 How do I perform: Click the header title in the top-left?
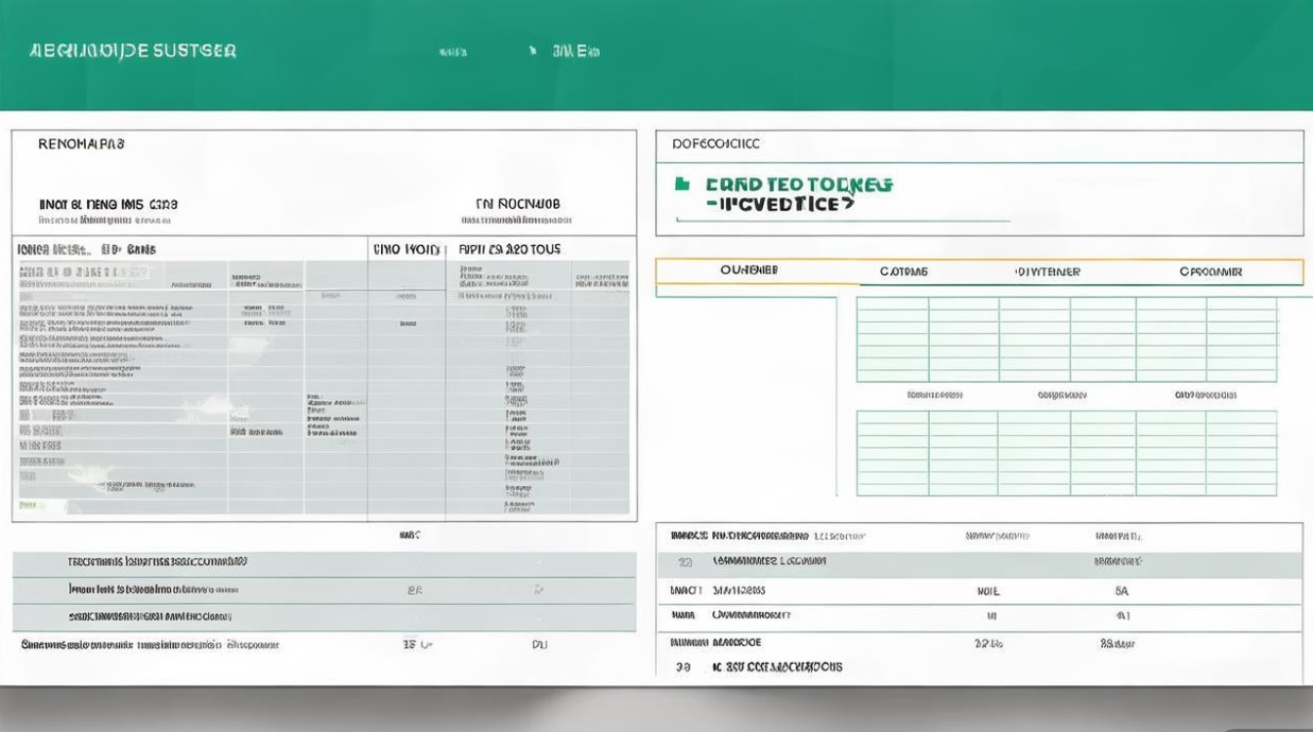pos(133,51)
